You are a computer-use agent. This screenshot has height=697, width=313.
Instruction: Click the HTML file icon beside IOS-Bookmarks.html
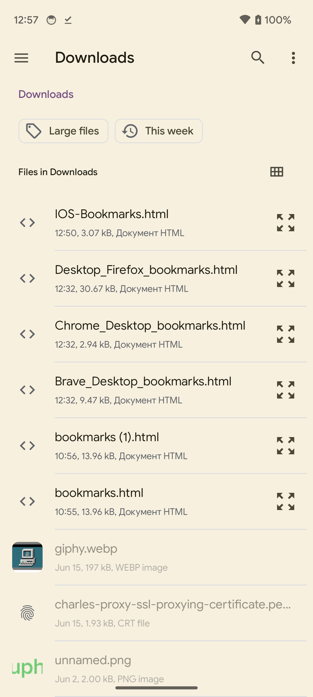pyautogui.click(x=28, y=222)
